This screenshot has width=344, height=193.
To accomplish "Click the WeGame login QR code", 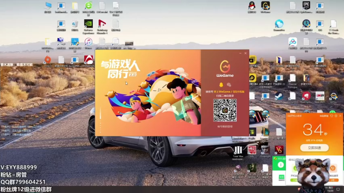I will click(225, 110).
